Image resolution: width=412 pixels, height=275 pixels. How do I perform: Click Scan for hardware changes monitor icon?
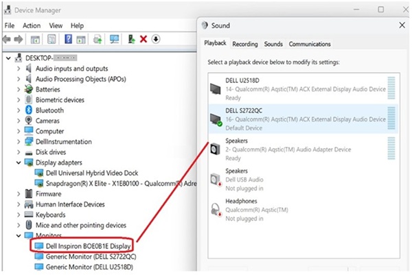(114, 39)
